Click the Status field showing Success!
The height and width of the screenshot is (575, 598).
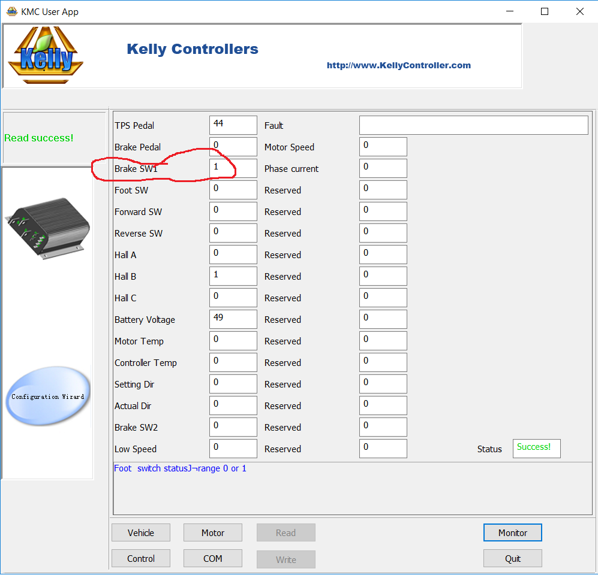(x=537, y=449)
